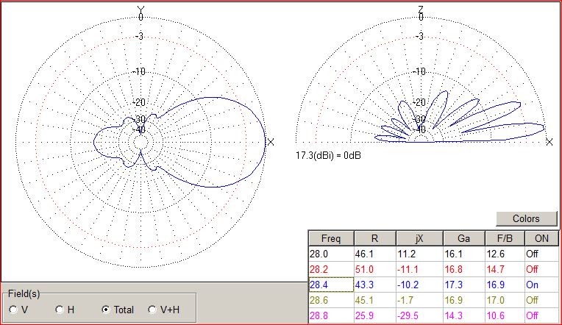Select the H field radio button
The width and height of the screenshot is (562, 325).
tap(60, 310)
